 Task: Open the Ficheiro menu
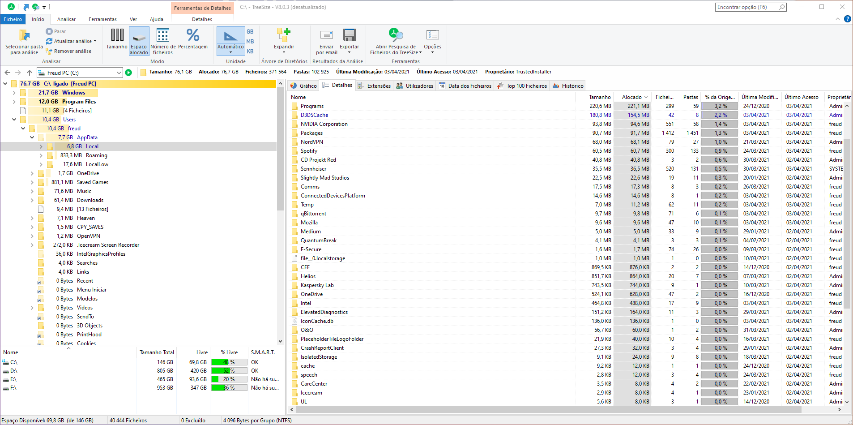point(13,19)
